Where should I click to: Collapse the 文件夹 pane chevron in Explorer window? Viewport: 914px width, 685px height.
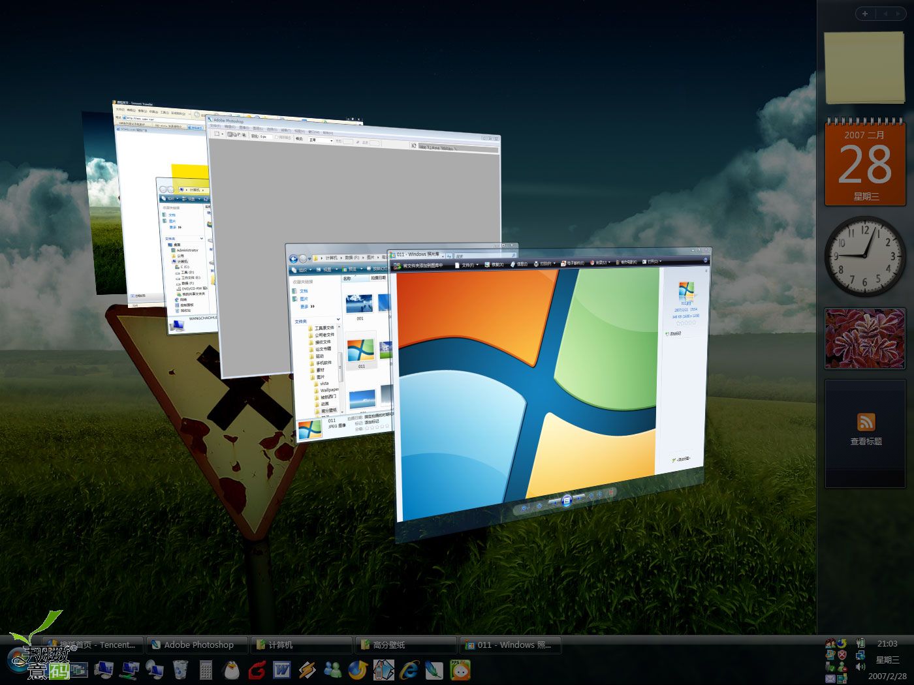pyautogui.click(x=338, y=319)
